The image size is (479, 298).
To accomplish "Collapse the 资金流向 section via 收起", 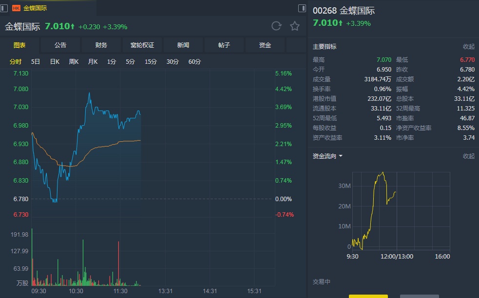I will [469, 156].
